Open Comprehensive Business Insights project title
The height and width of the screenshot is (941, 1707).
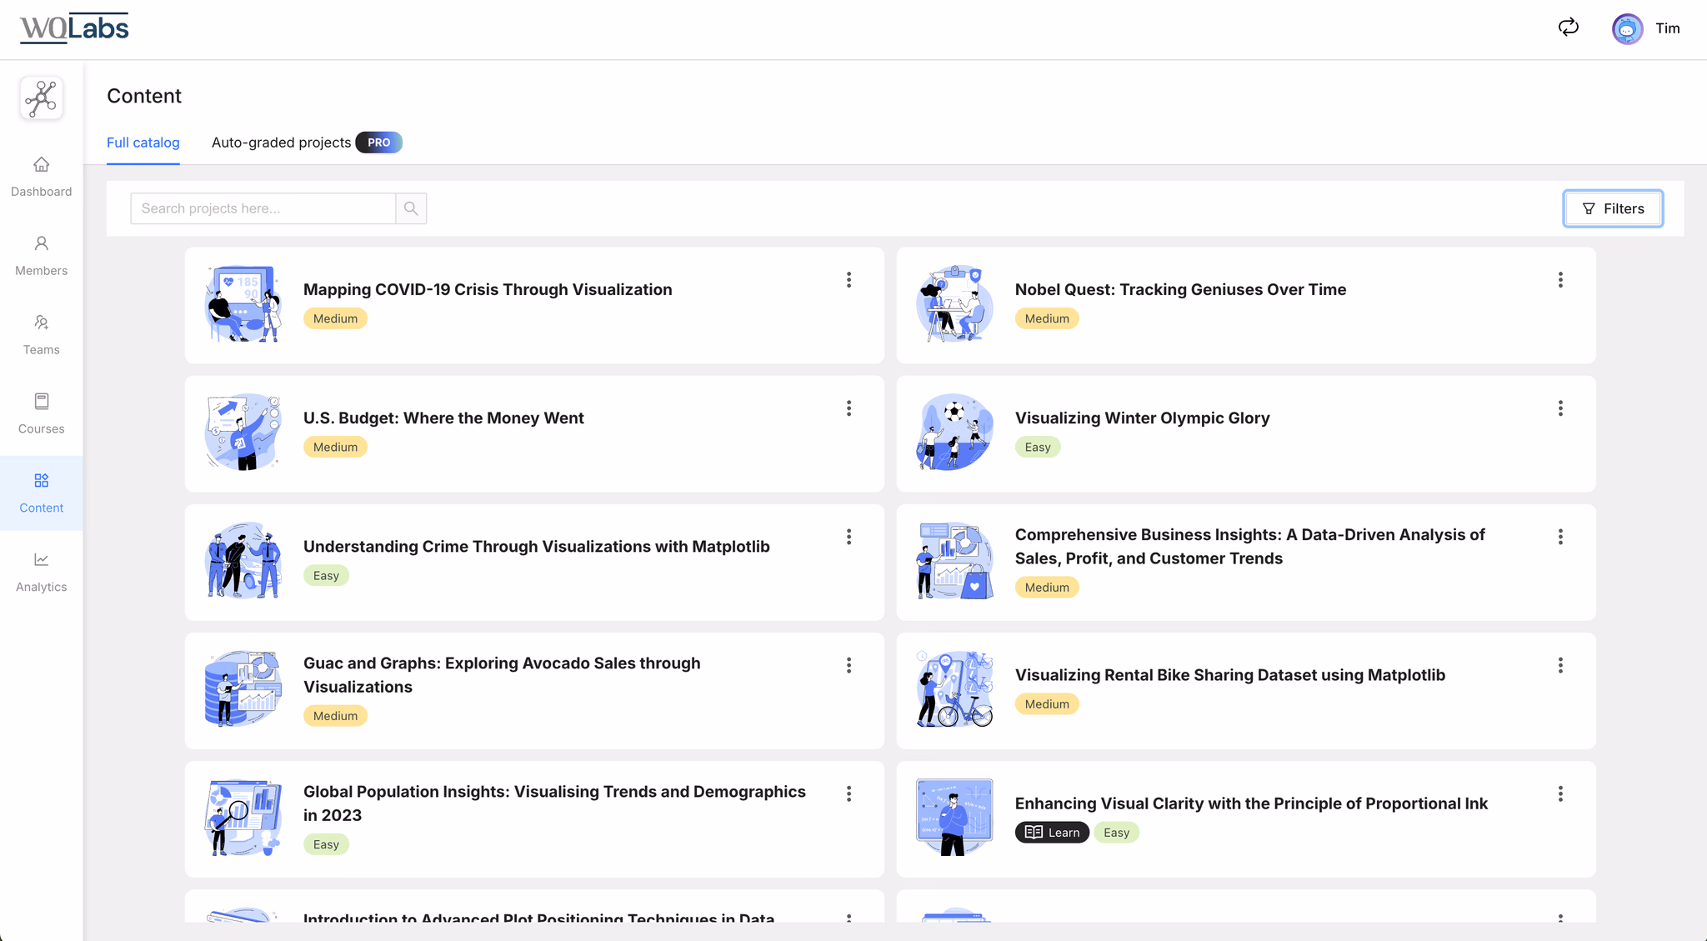pyautogui.click(x=1250, y=547)
